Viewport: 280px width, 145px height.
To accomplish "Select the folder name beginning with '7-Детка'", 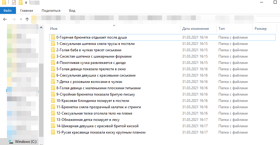I will pos(89,82).
